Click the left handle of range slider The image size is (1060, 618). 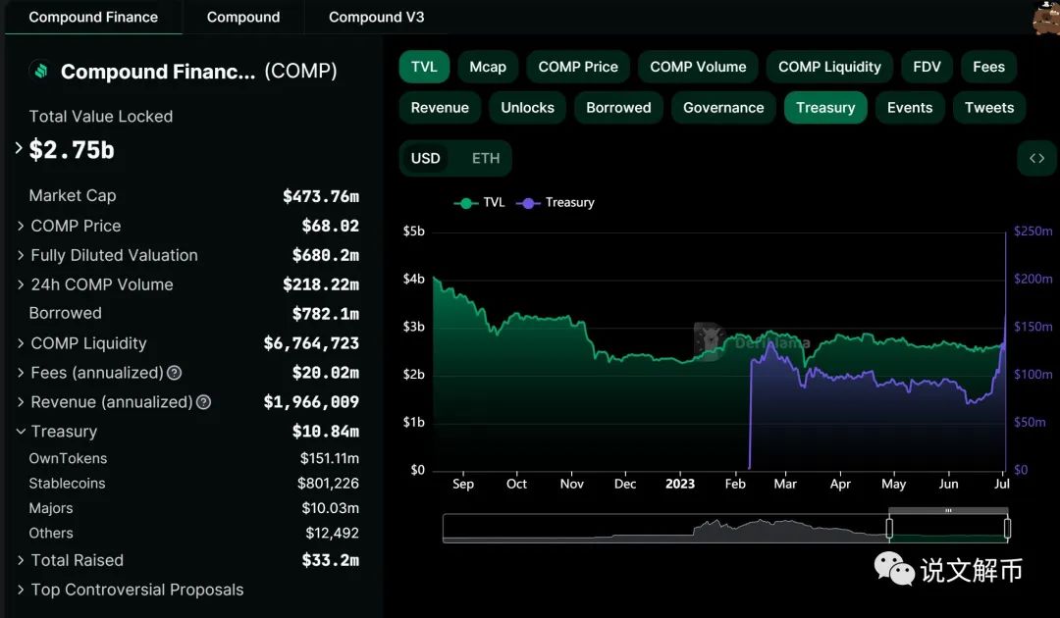(889, 528)
